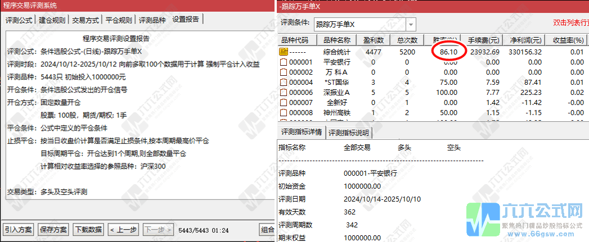Click the icon beside stock 000008
589x242 pixels.
coord(284,112)
